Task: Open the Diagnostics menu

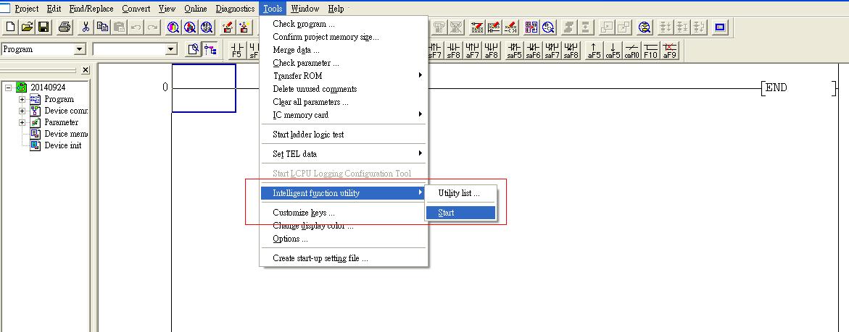Action: [x=235, y=9]
